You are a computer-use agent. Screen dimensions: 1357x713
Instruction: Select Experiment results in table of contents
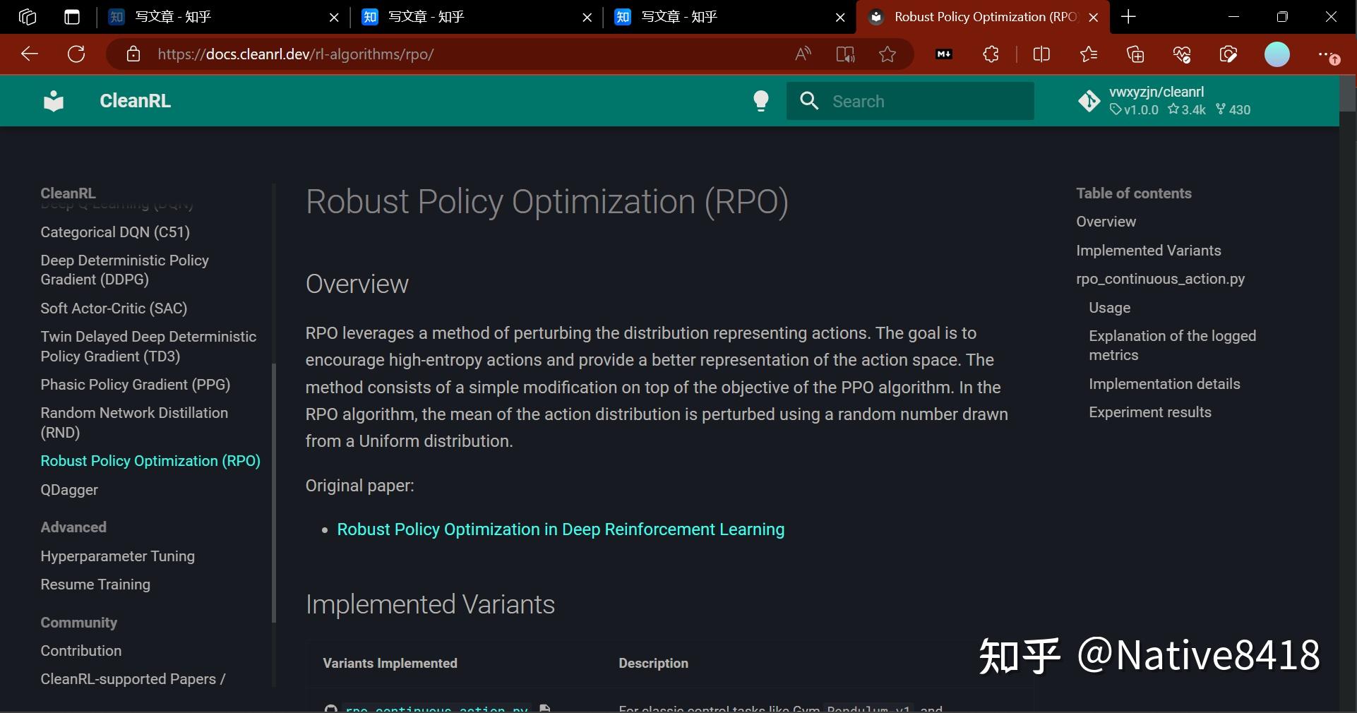[x=1149, y=412]
